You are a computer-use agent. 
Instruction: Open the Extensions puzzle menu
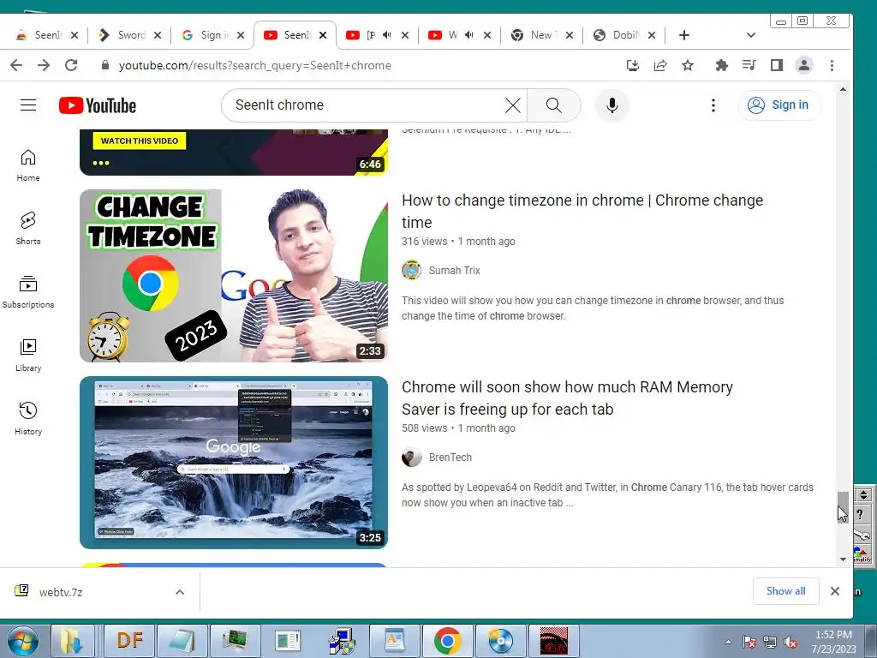(721, 65)
